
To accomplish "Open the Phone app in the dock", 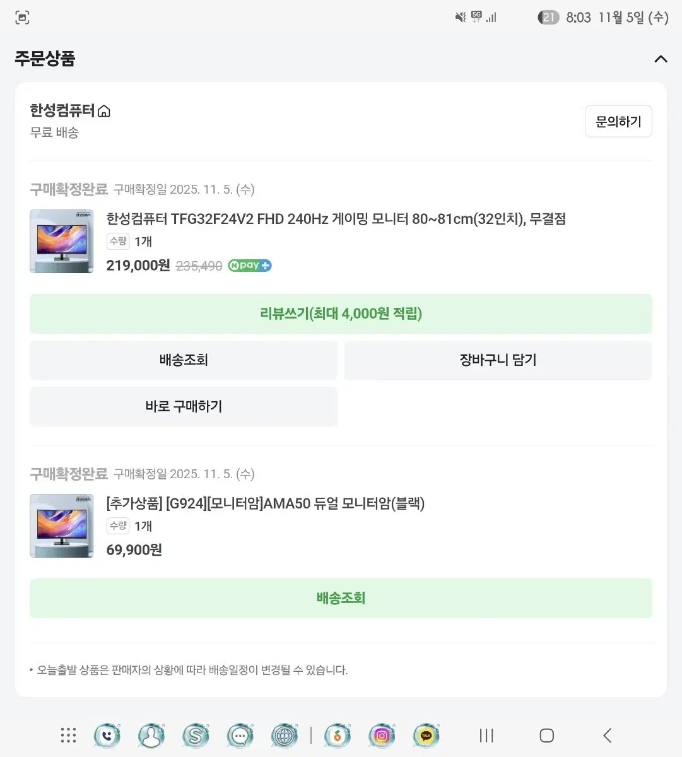I will pos(106,736).
